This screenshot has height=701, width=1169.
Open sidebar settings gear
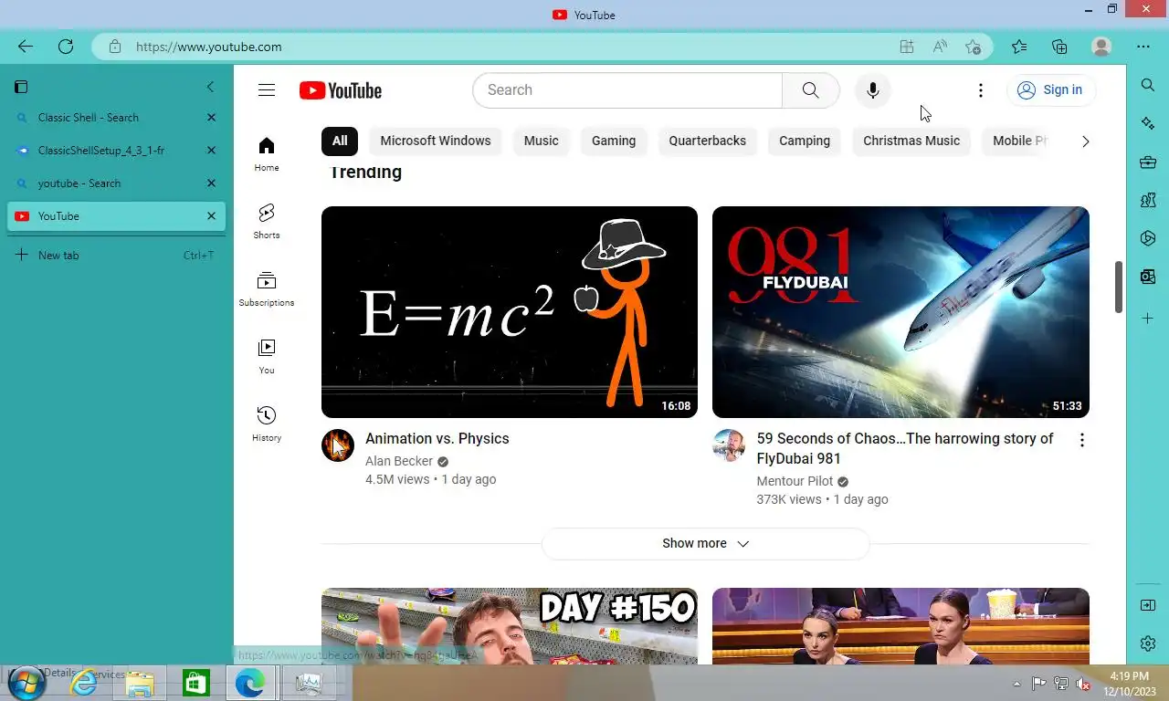click(x=1148, y=643)
